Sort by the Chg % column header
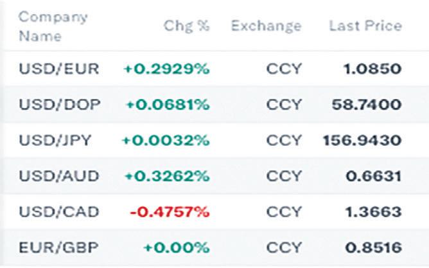Viewport: 429px width, 268px height. [x=187, y=26]
